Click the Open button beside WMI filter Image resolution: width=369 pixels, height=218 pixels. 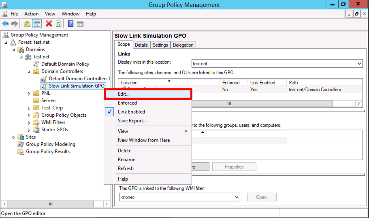(x=261, y=197)
